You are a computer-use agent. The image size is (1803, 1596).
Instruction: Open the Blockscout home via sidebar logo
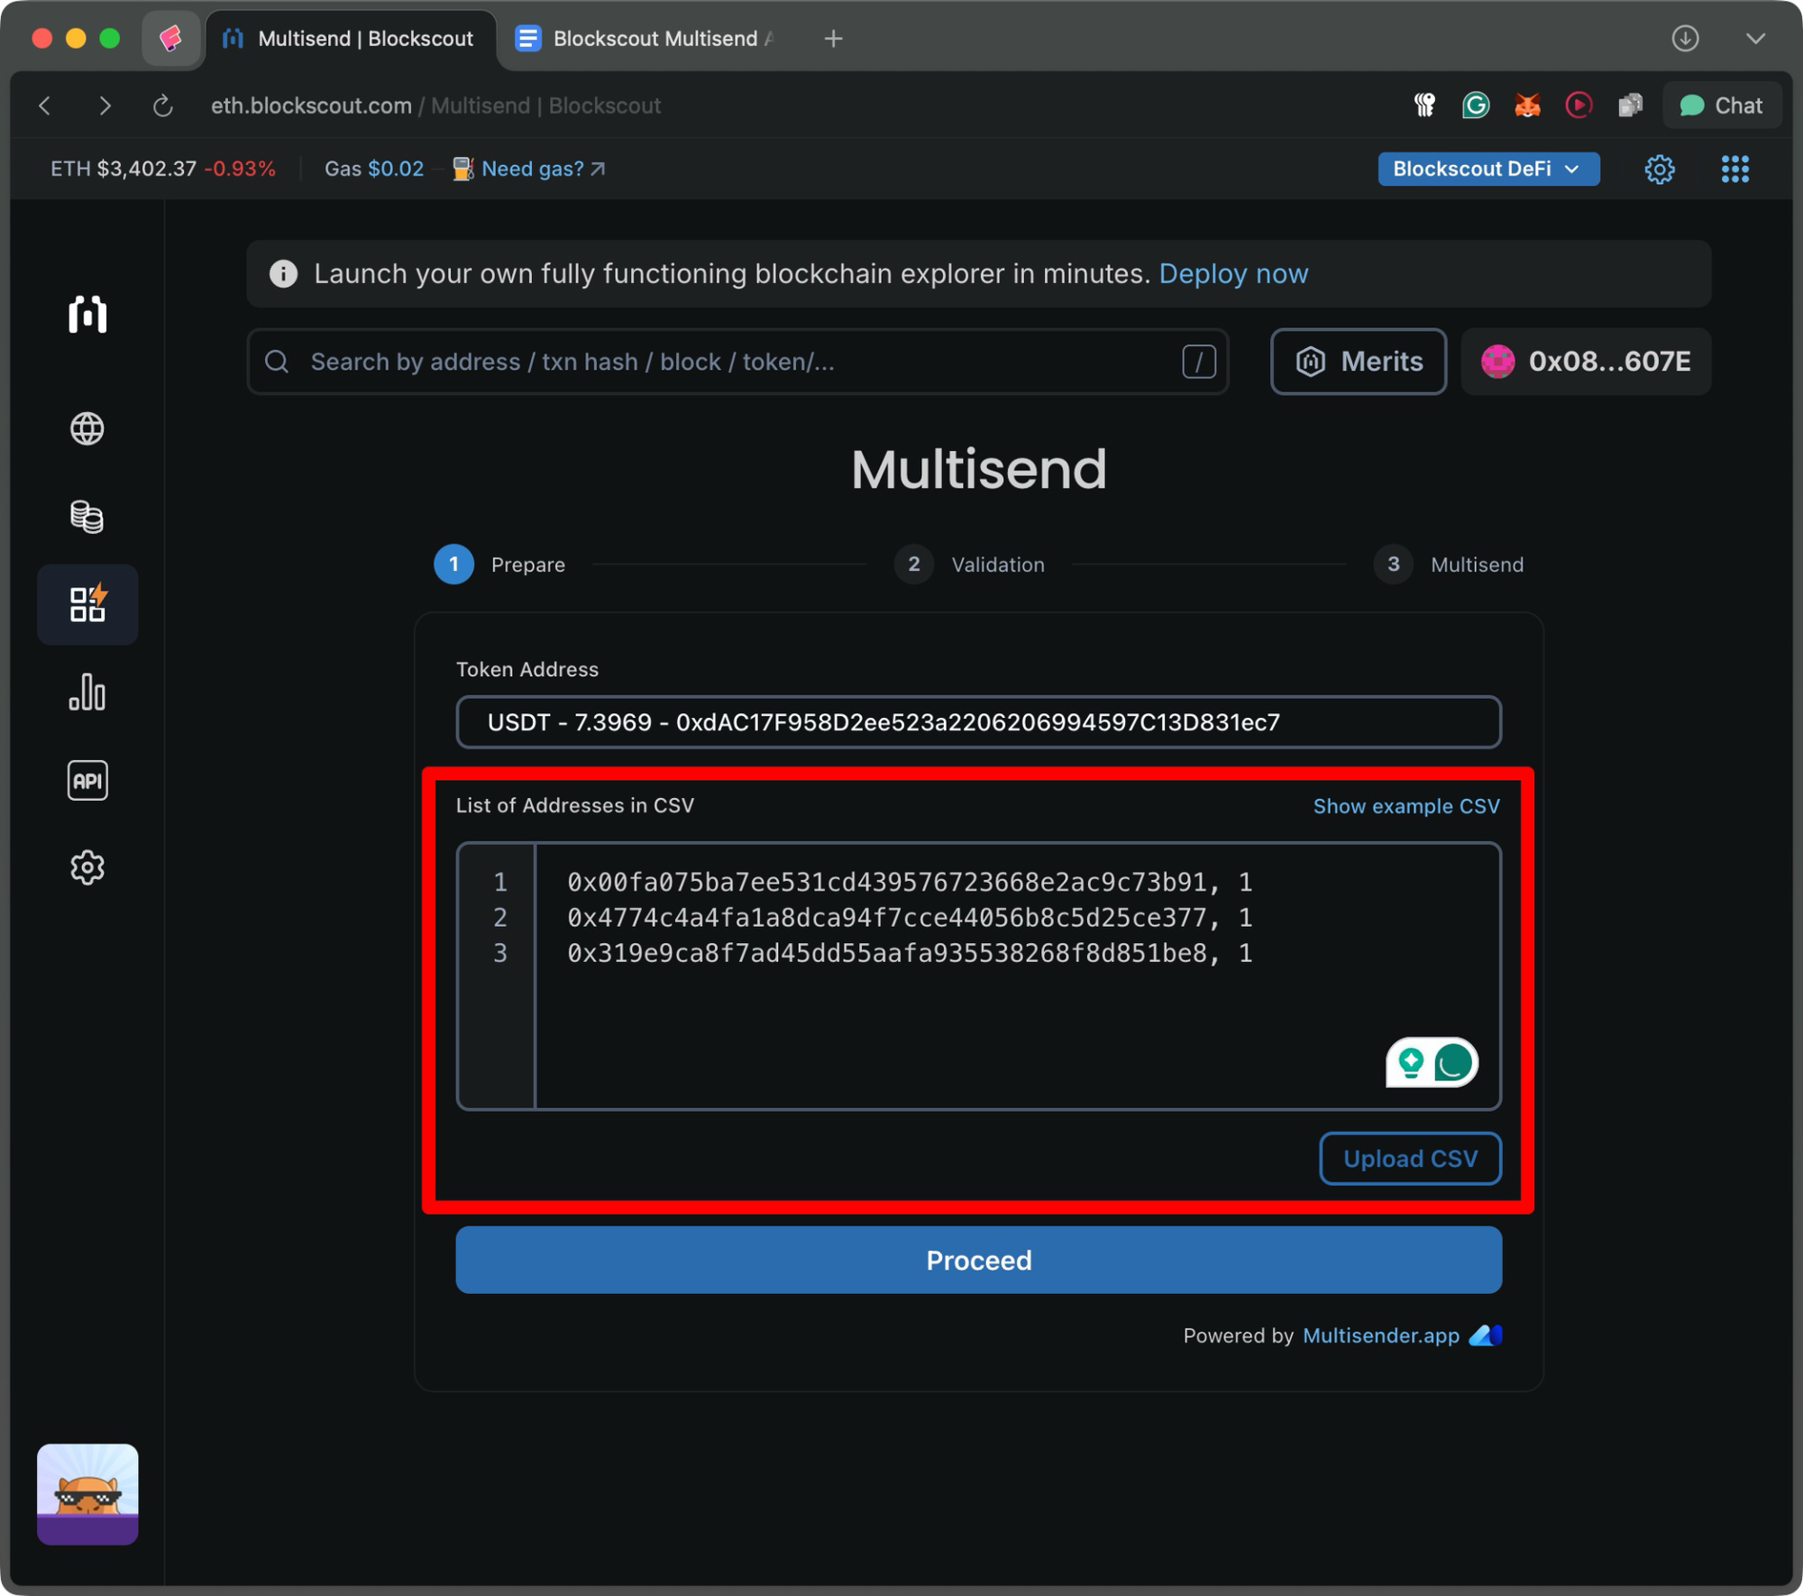click(x=87, y=316)
